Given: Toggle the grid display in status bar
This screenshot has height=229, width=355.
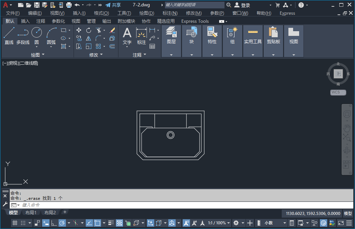Looking at the screenshot, I should [x=15, y=223].
